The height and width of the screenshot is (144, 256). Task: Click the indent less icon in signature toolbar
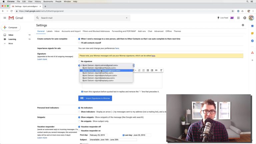tap(148, 70)
